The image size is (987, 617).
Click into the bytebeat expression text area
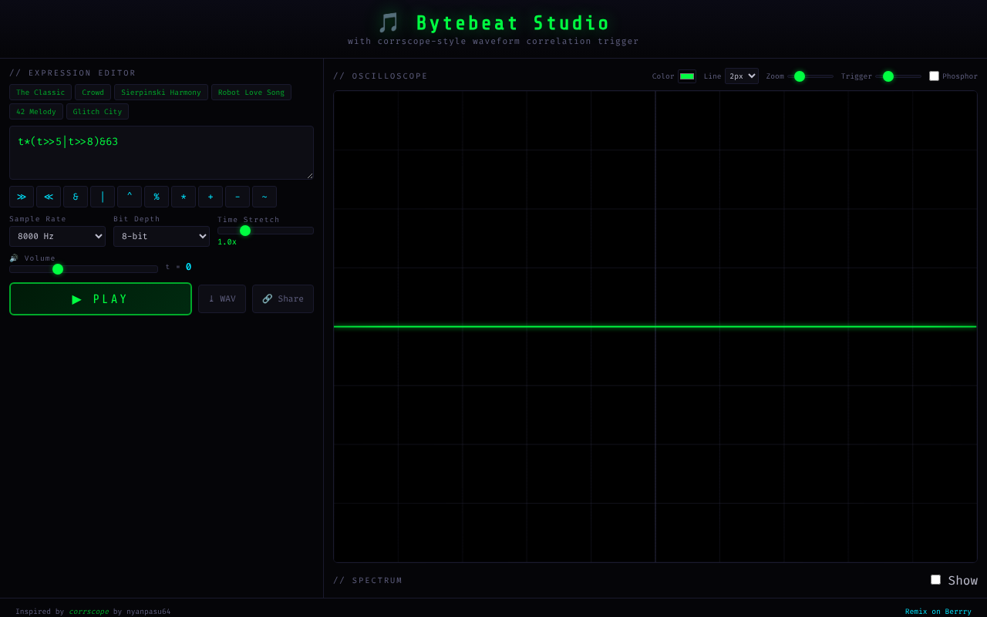coord(161,153)
